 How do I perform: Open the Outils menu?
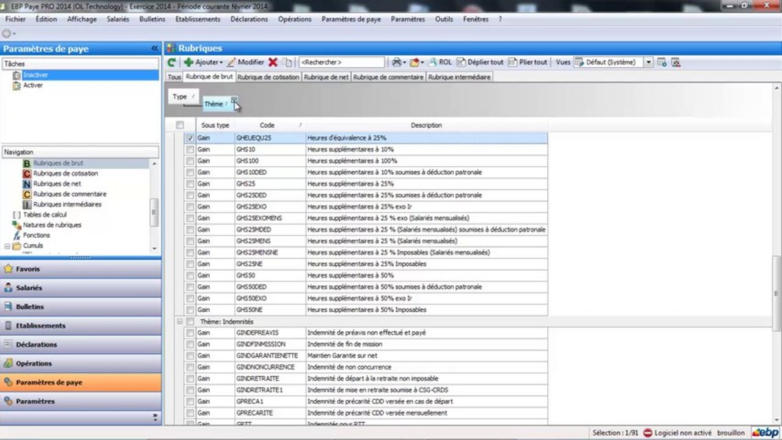pyautogui.click(x=444, y=20)
